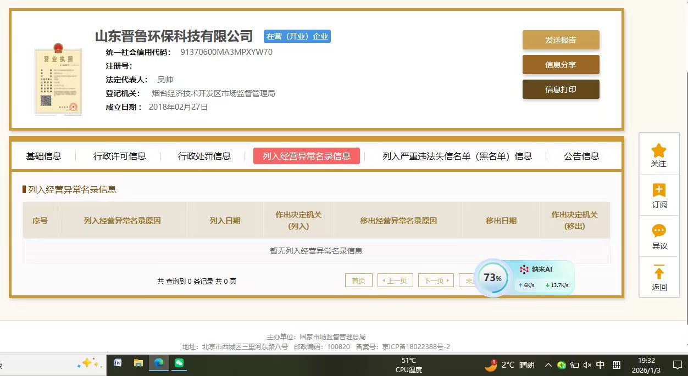Click the company name 山东晋鲁环保科技有限公司

click(x=174, y=36)
